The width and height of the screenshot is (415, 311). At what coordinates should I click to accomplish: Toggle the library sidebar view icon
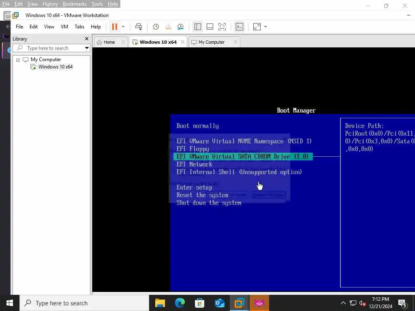[x=198, y=27]
